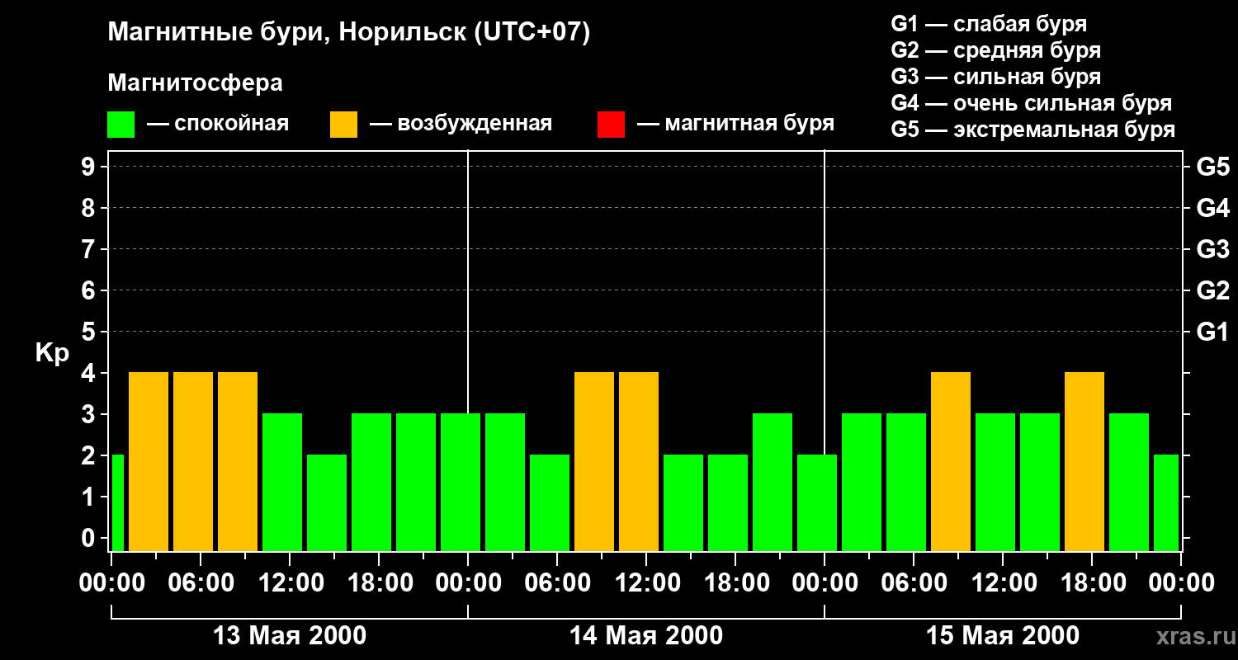1238x660 pixels.
Task: Click the orange Kp 4 bar over 18:00 on 15 Мая
Action: point(1084,461)
